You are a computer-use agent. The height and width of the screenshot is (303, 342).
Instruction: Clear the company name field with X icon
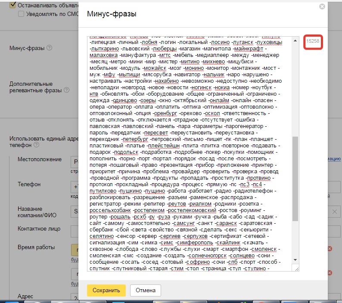[334, 212]
